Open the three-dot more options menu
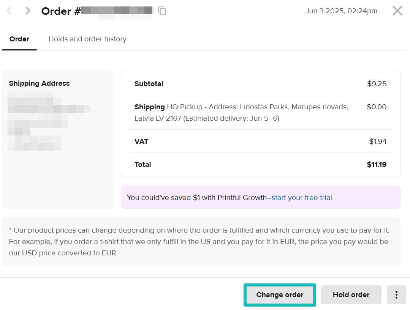Screen dimensions: 410x310 pos(396,295)
